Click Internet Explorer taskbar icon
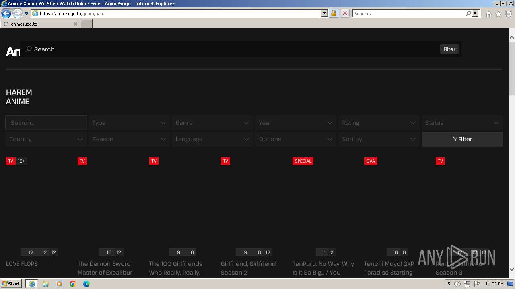Viewport: 515px width, 289px height. pyautogui.click(x=32, y=284)
